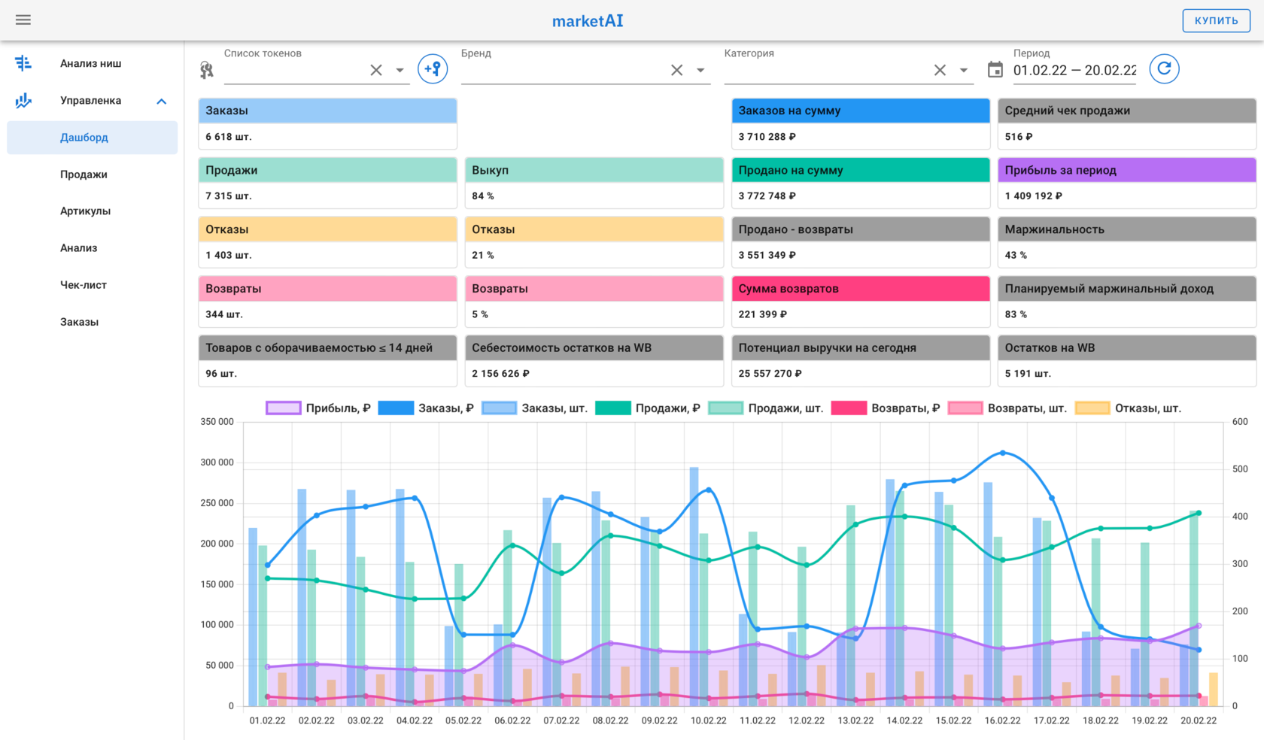The height and width of the screenshot is (740, 1264).
Task: Refresh dashboard data
Action: click(x=1164, y=69)
